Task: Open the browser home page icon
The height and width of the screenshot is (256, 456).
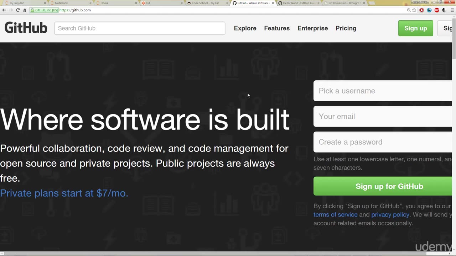Action: 25,10
